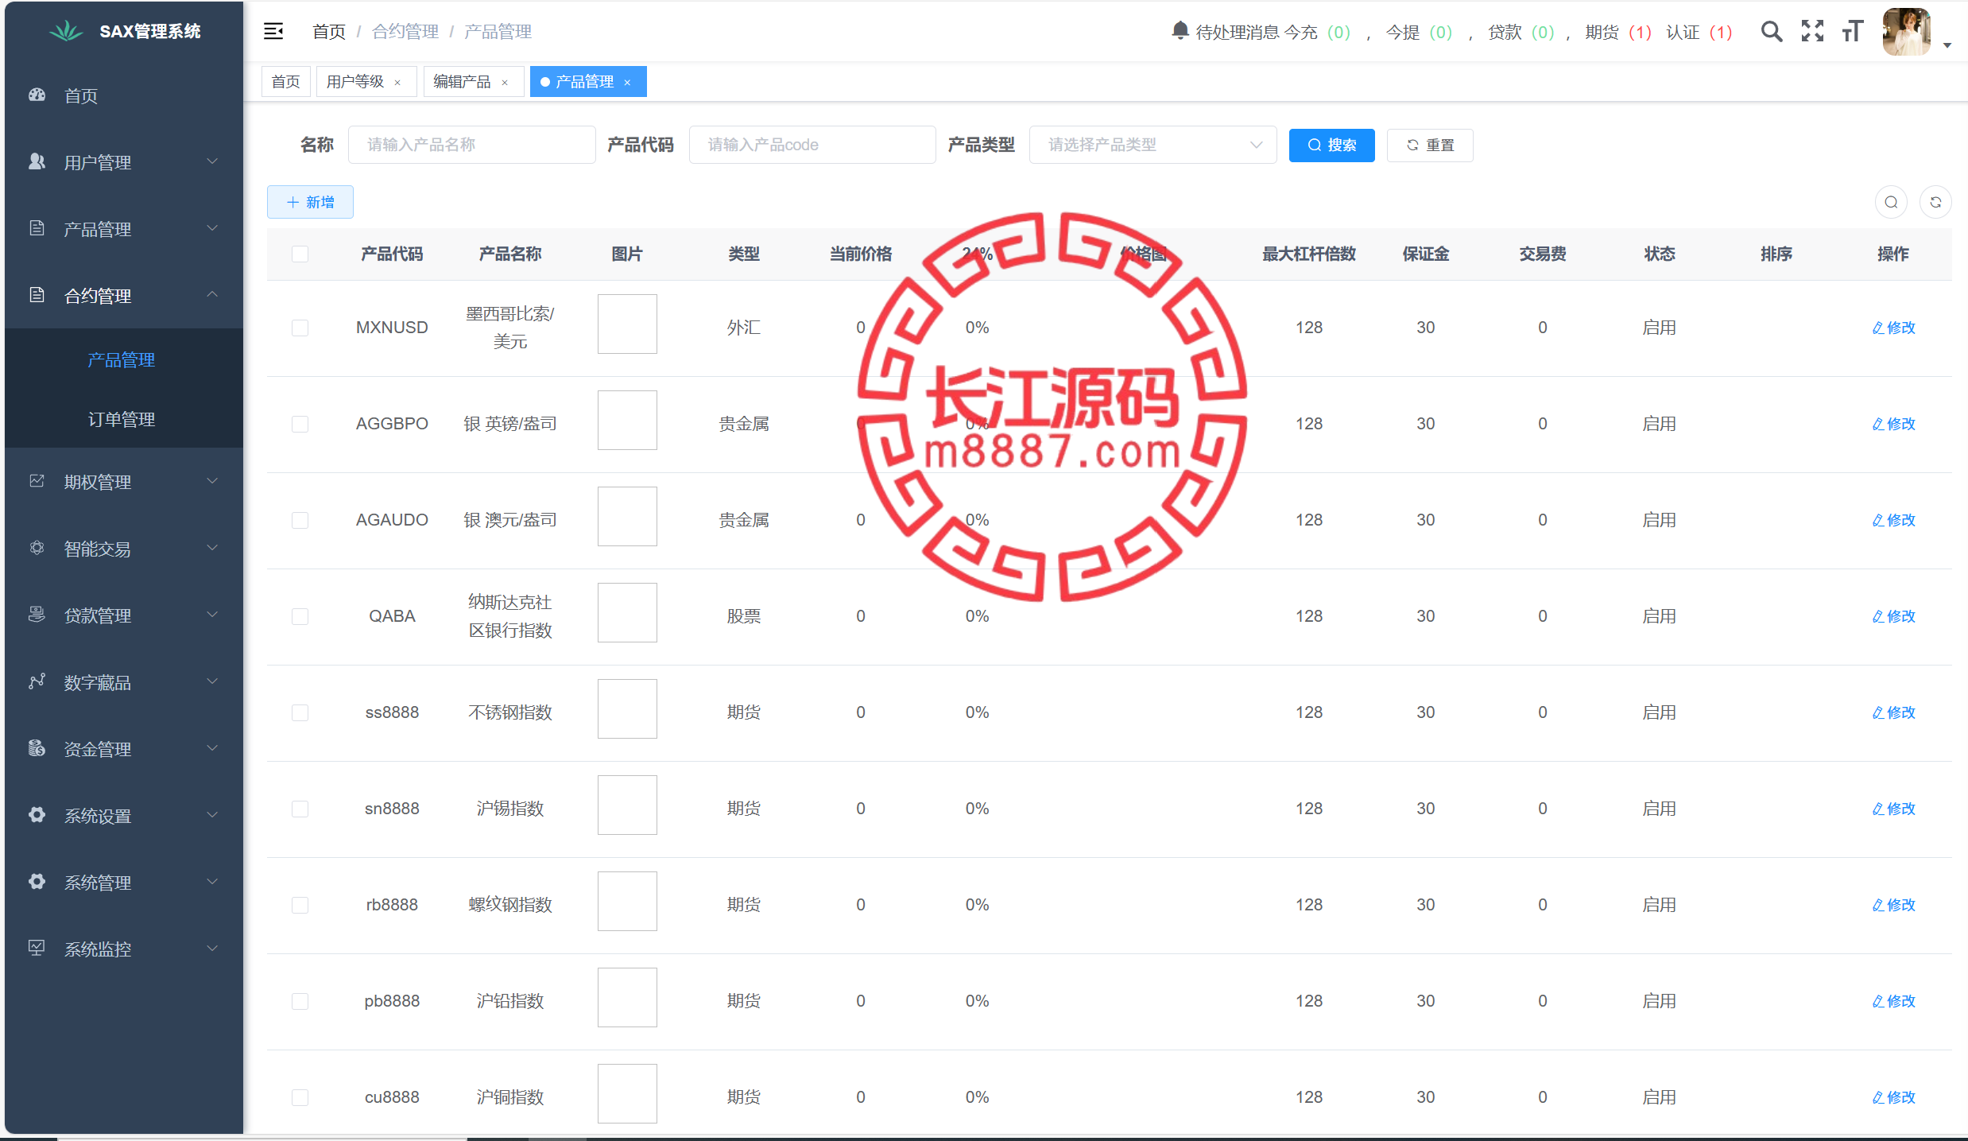Check the MXNUSD row checkbox
Image resolution: width=1968 pixels, height=1141 pixels.
pos(300,328)
